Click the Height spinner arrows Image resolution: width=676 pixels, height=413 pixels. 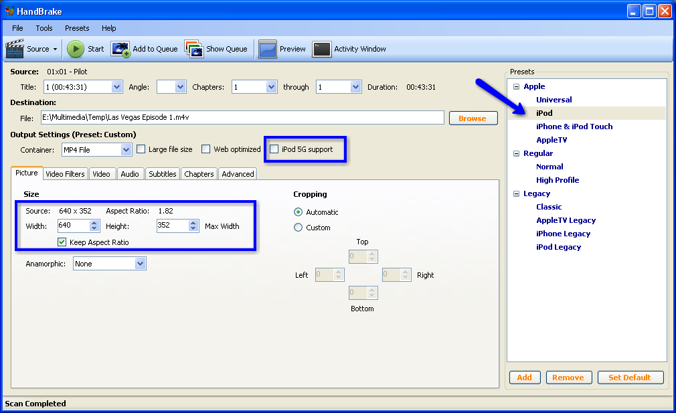(x=193, y=226)
